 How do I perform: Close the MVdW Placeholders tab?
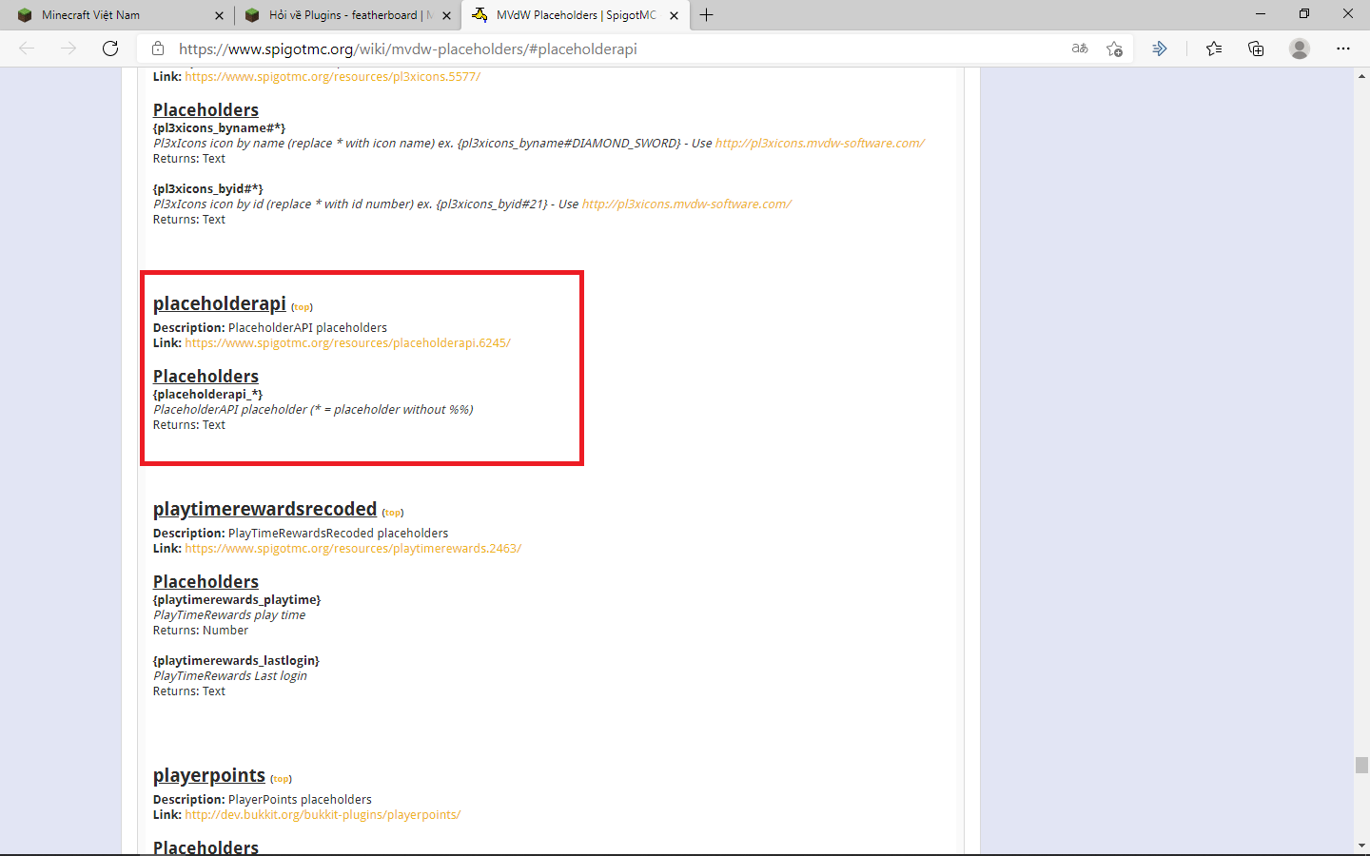[x=674, y=15]
